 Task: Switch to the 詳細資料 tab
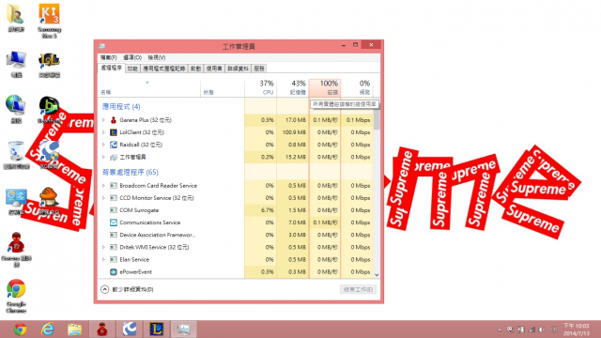click(x=238, y=69)
